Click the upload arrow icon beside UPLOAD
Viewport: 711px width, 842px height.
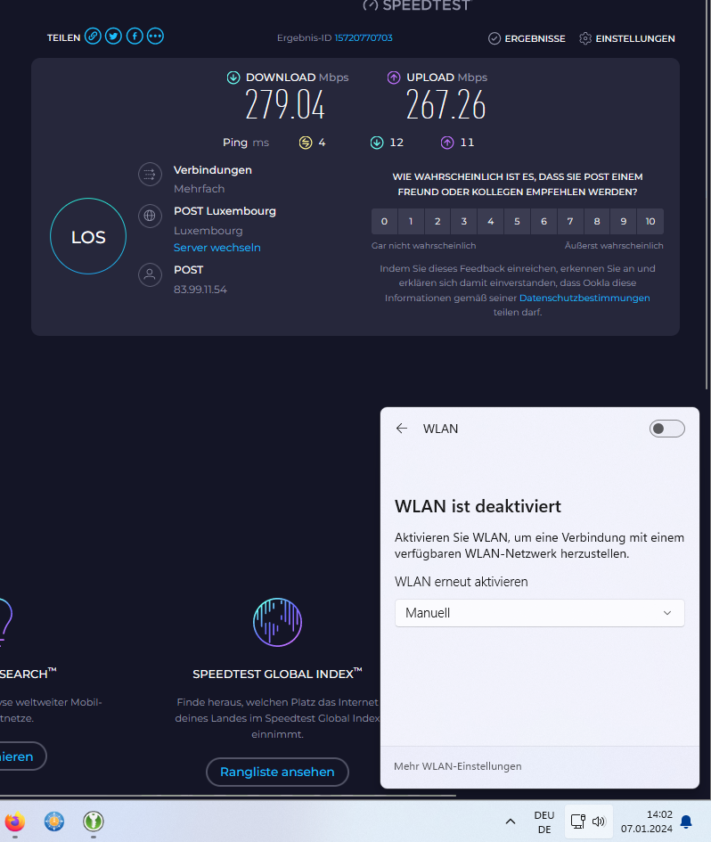tap(394, 78)
